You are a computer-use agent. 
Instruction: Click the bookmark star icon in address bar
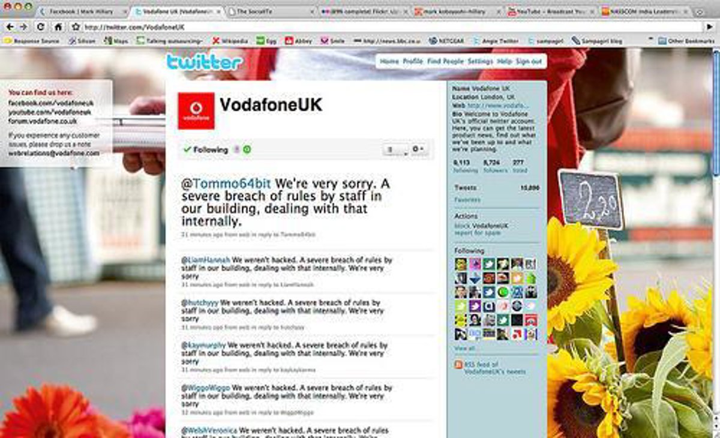tap(76, 27)
